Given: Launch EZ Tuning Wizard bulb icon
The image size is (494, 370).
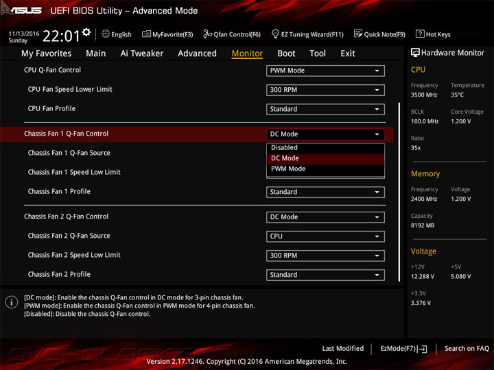Looking at the screenshot, I should tap(275, 34).
